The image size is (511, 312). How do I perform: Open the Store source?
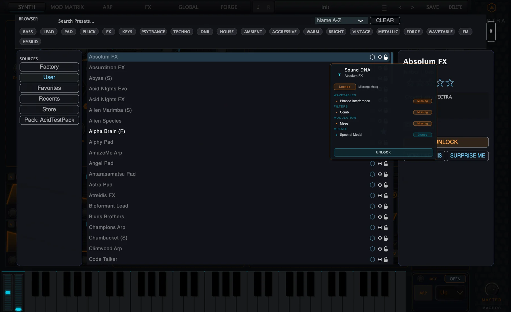[x=49, y=109]
